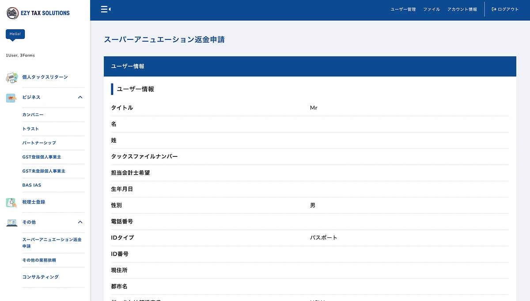
Task: Open ユーザー管理 in the top bar
Action: [x=403, y=9]
